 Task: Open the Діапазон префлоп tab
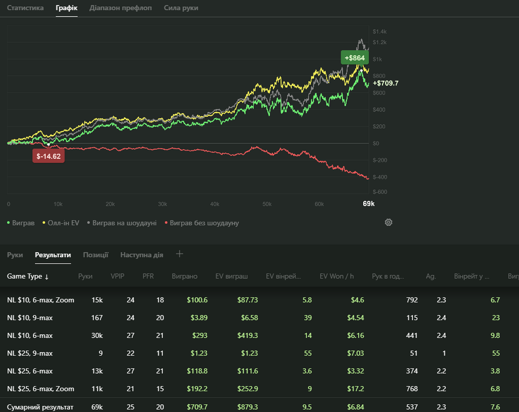coord(120,8)
